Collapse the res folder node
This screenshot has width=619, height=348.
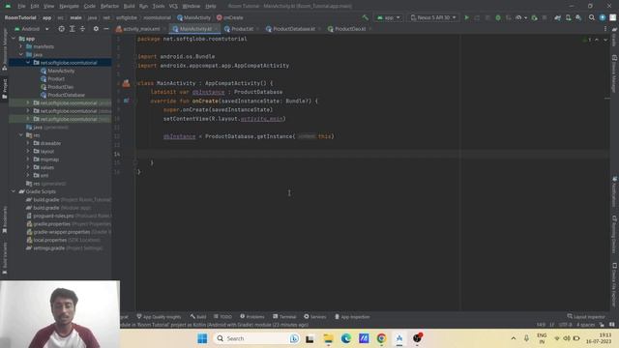pyautogui.click(x=21, y=135)
